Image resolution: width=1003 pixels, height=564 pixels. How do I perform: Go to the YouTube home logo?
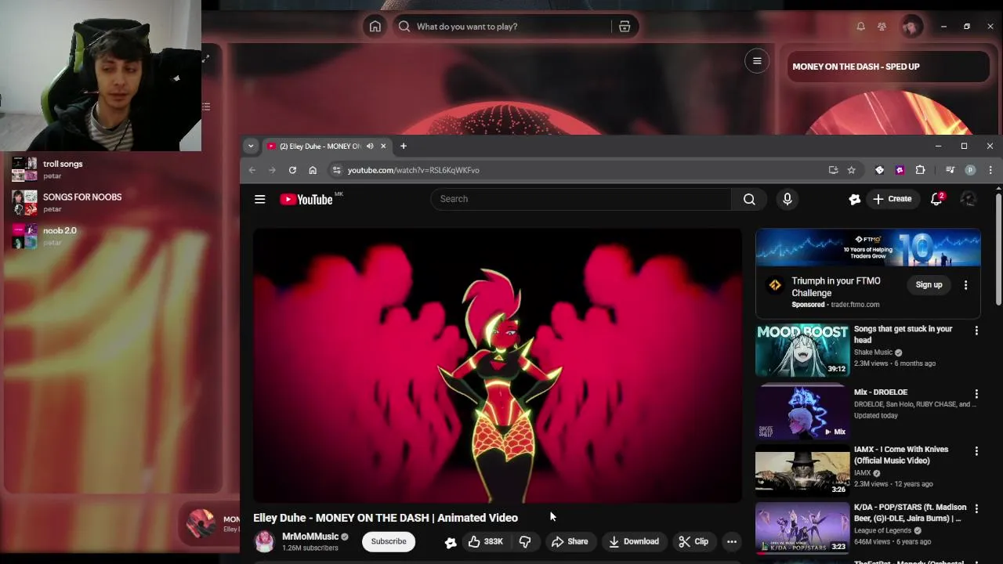(x=306, y=199)
